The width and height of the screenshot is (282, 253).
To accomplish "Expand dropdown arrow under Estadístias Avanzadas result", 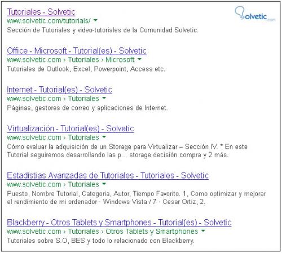I will (x=104, y=184).
